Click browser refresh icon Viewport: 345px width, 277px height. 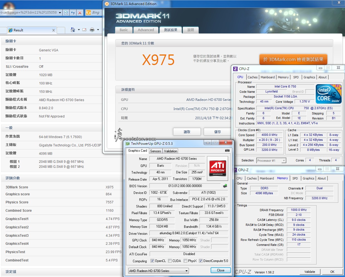(73, 13)
